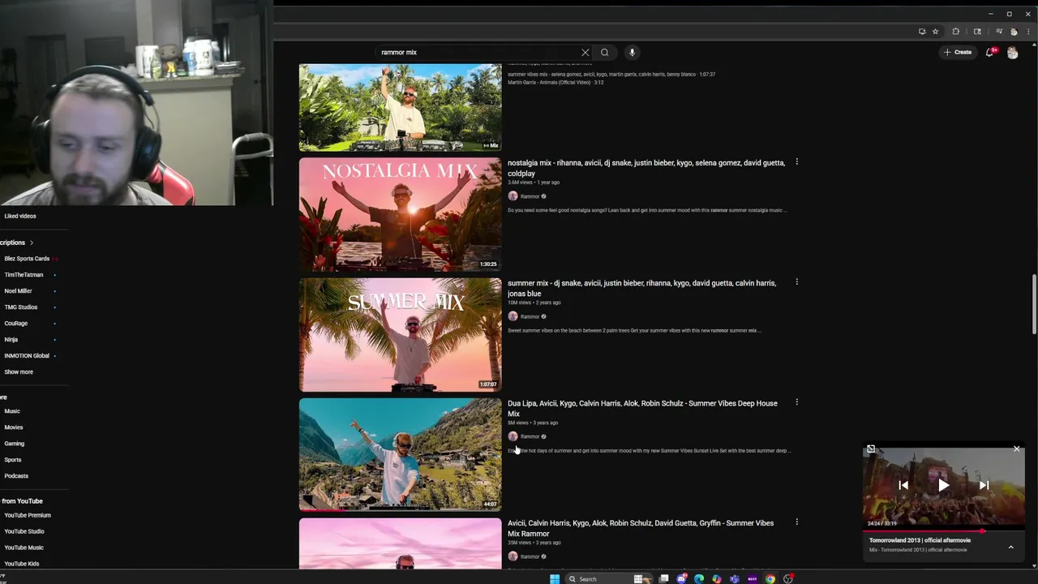1038x584 pixels.
Task: Visit Rammor channel under nostalgia mix
Action: (x=529, y=196)
